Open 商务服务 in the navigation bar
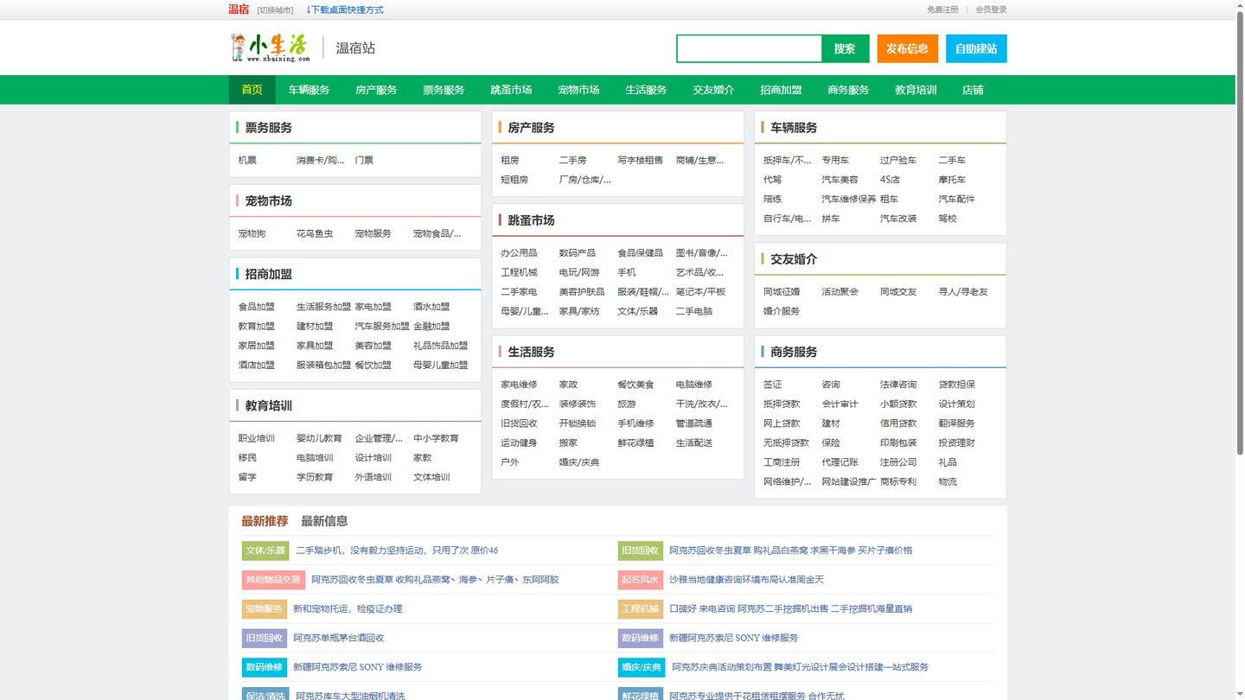Viewport: 1245px width, 700px height. (848, 90)
